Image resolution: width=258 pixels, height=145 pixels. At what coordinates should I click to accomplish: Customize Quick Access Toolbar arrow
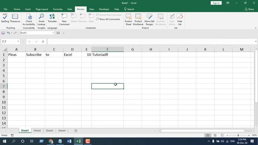pyautogui.click(x=64, y=33)
